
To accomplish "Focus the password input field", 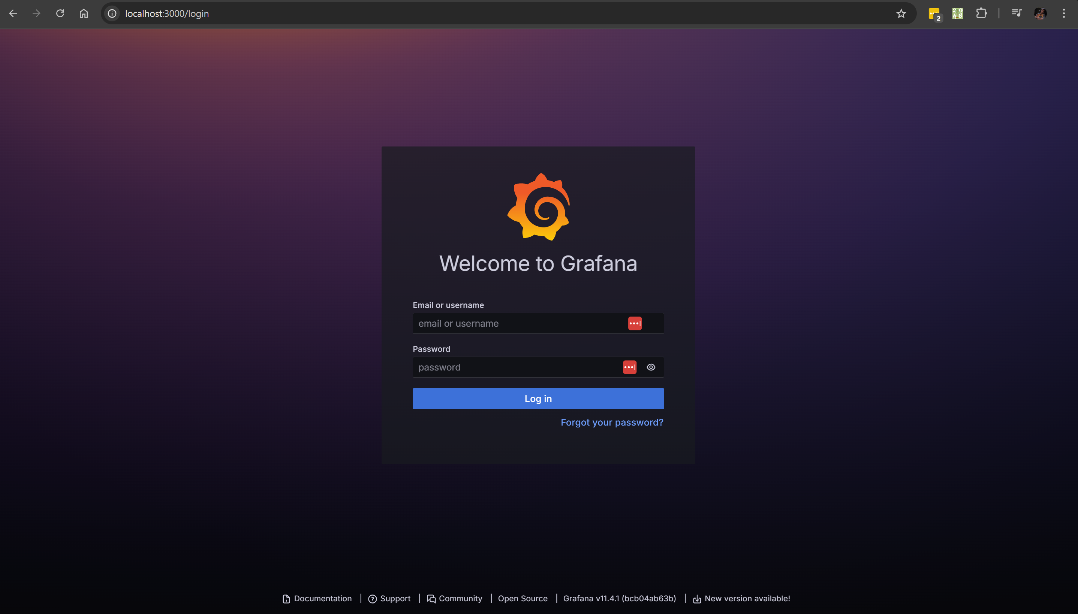I will [538, 367].
